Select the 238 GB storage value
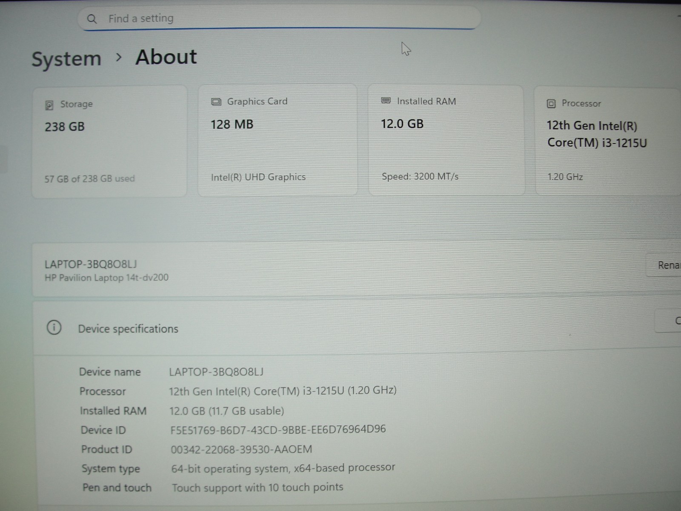 65,126
